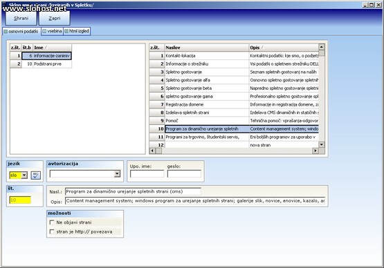This screenshot has width=384, height=268.
Task: Click the yellow št. number field
Action: click(x=20, y=200)
